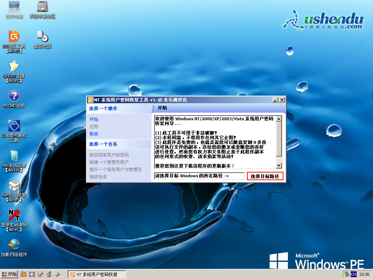The image size is (373, 279).
Task: Click the Windows target path input field
Action: (x=199, y=176)
